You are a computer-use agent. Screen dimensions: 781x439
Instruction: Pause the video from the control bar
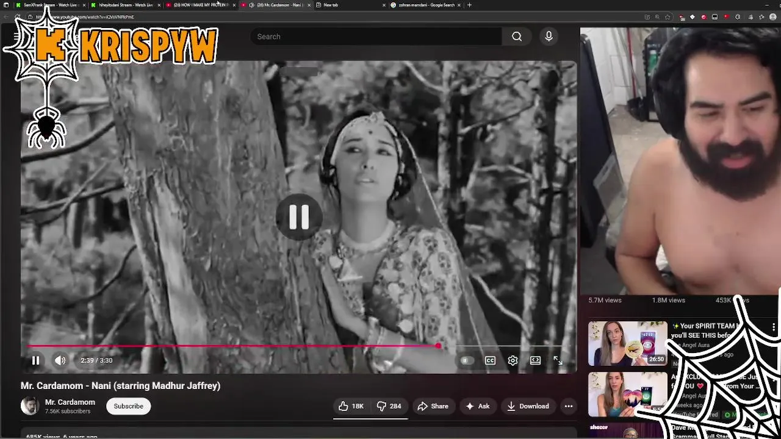click(x=35, y=360)
